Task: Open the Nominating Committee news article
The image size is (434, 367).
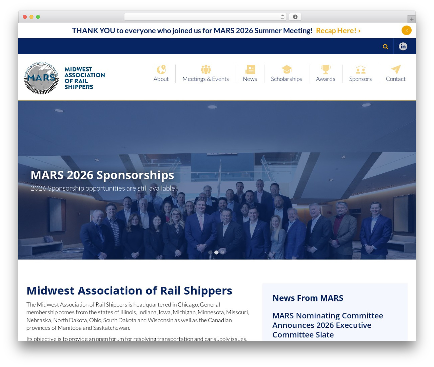Action: (328, 325)
